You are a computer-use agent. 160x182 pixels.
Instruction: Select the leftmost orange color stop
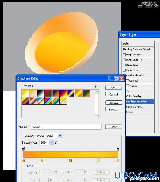coord(23,160)
